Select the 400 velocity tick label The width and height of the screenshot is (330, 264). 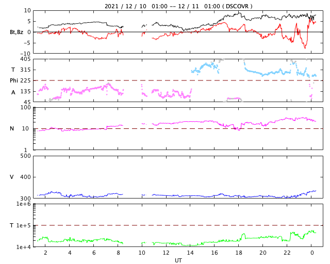click(x=25, y=177)
